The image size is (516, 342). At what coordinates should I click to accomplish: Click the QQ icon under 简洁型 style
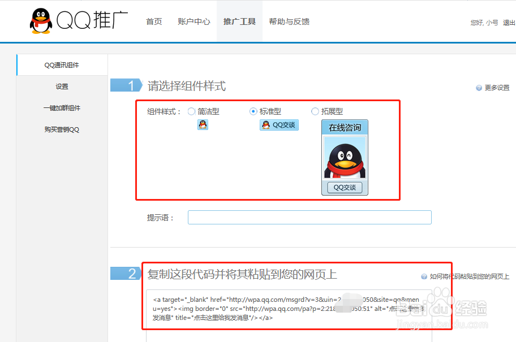(203, 125)
